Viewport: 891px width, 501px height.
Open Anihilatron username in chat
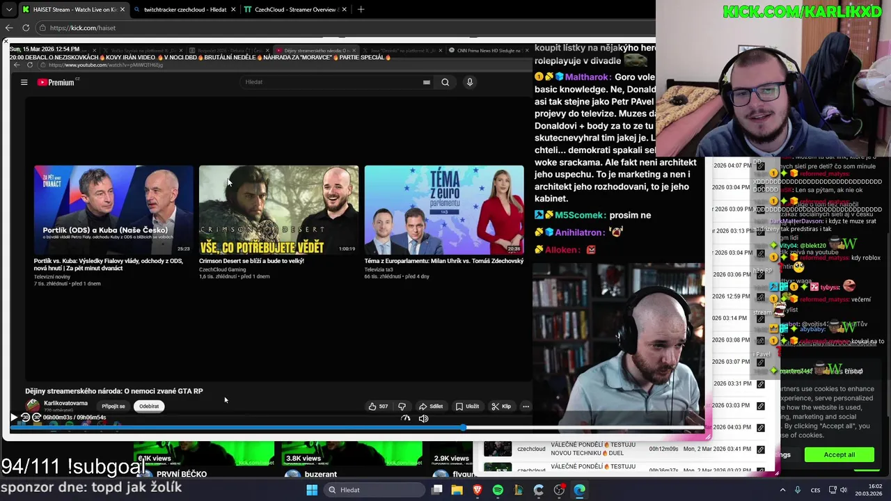pos(579,232)
